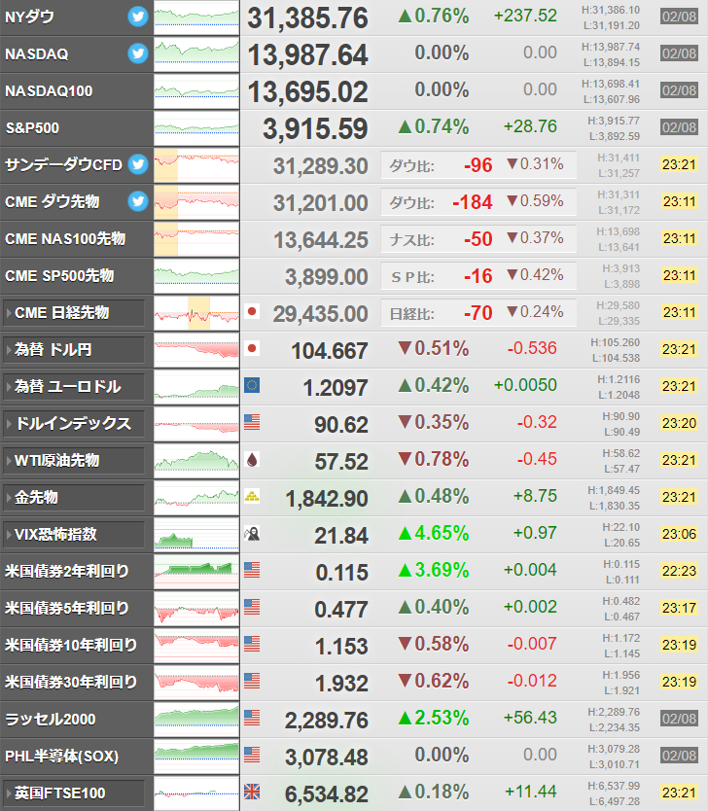
Task: Open the CME NAS100先物 mini chart
Action: (196, 239)
